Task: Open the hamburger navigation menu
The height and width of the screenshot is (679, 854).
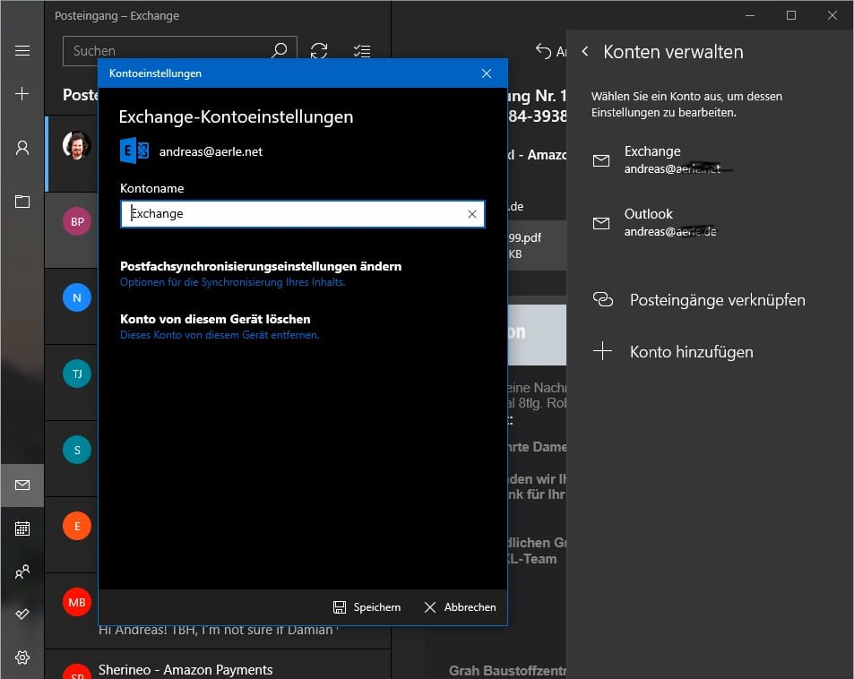Action: click(22, 51)
